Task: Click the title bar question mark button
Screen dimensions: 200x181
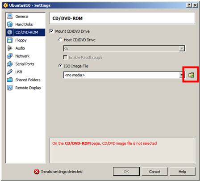Action: coord(189,5)
